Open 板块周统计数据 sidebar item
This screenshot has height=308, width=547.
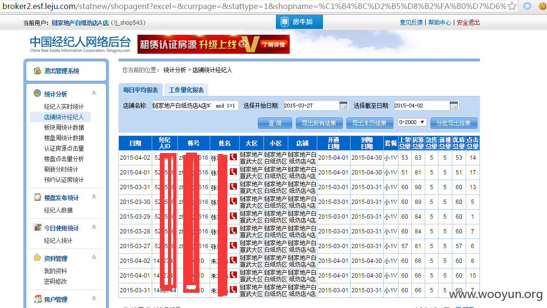point(64,127)
